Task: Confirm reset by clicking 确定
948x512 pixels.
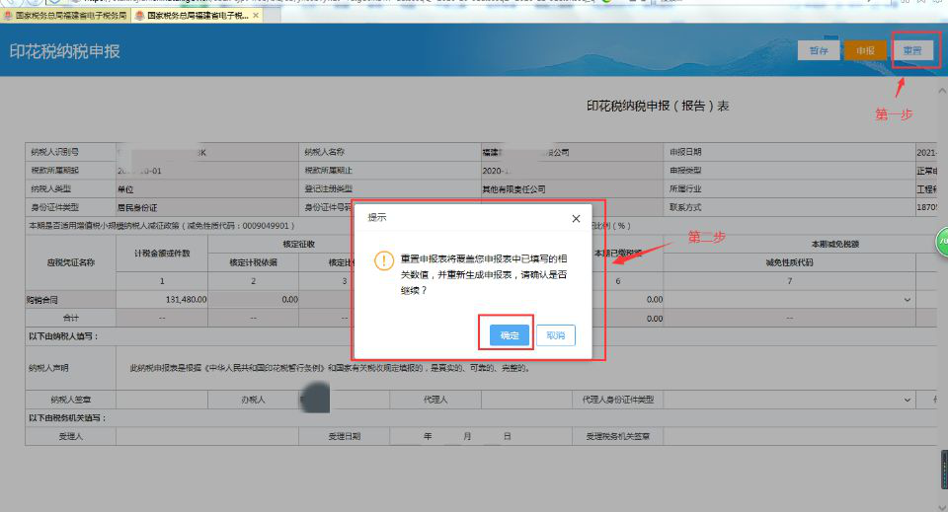Action: (x=510, y=335)
